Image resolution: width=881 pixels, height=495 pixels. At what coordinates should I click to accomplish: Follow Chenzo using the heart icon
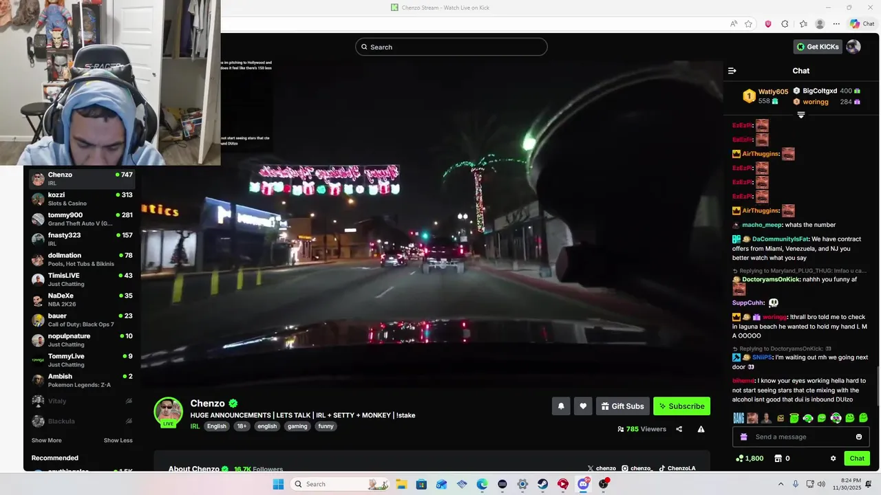[x=583, y=406]
